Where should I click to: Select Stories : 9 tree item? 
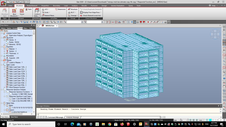click(x=12, y=40)
